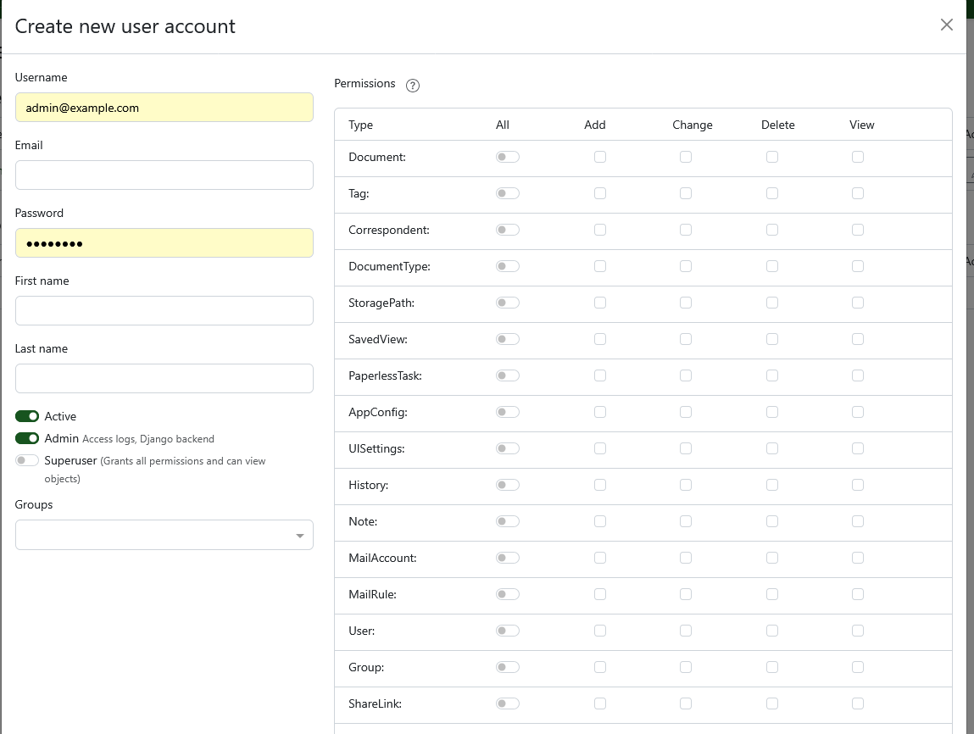The width and height of the screenshot is (974, 734).
Task: Turn off the Admin toggle
Action: (27, 438)
